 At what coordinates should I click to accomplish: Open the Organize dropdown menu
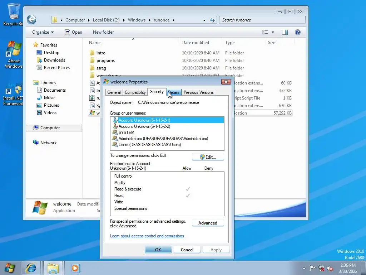coord(43,32)
